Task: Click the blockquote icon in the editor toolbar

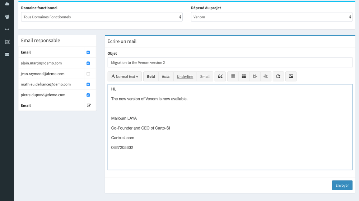Action: [x=220, y=76]
